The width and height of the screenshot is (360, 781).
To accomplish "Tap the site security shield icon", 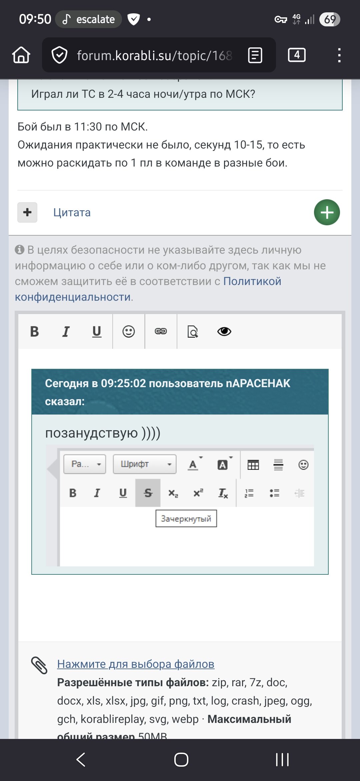I will coord(60,55).
